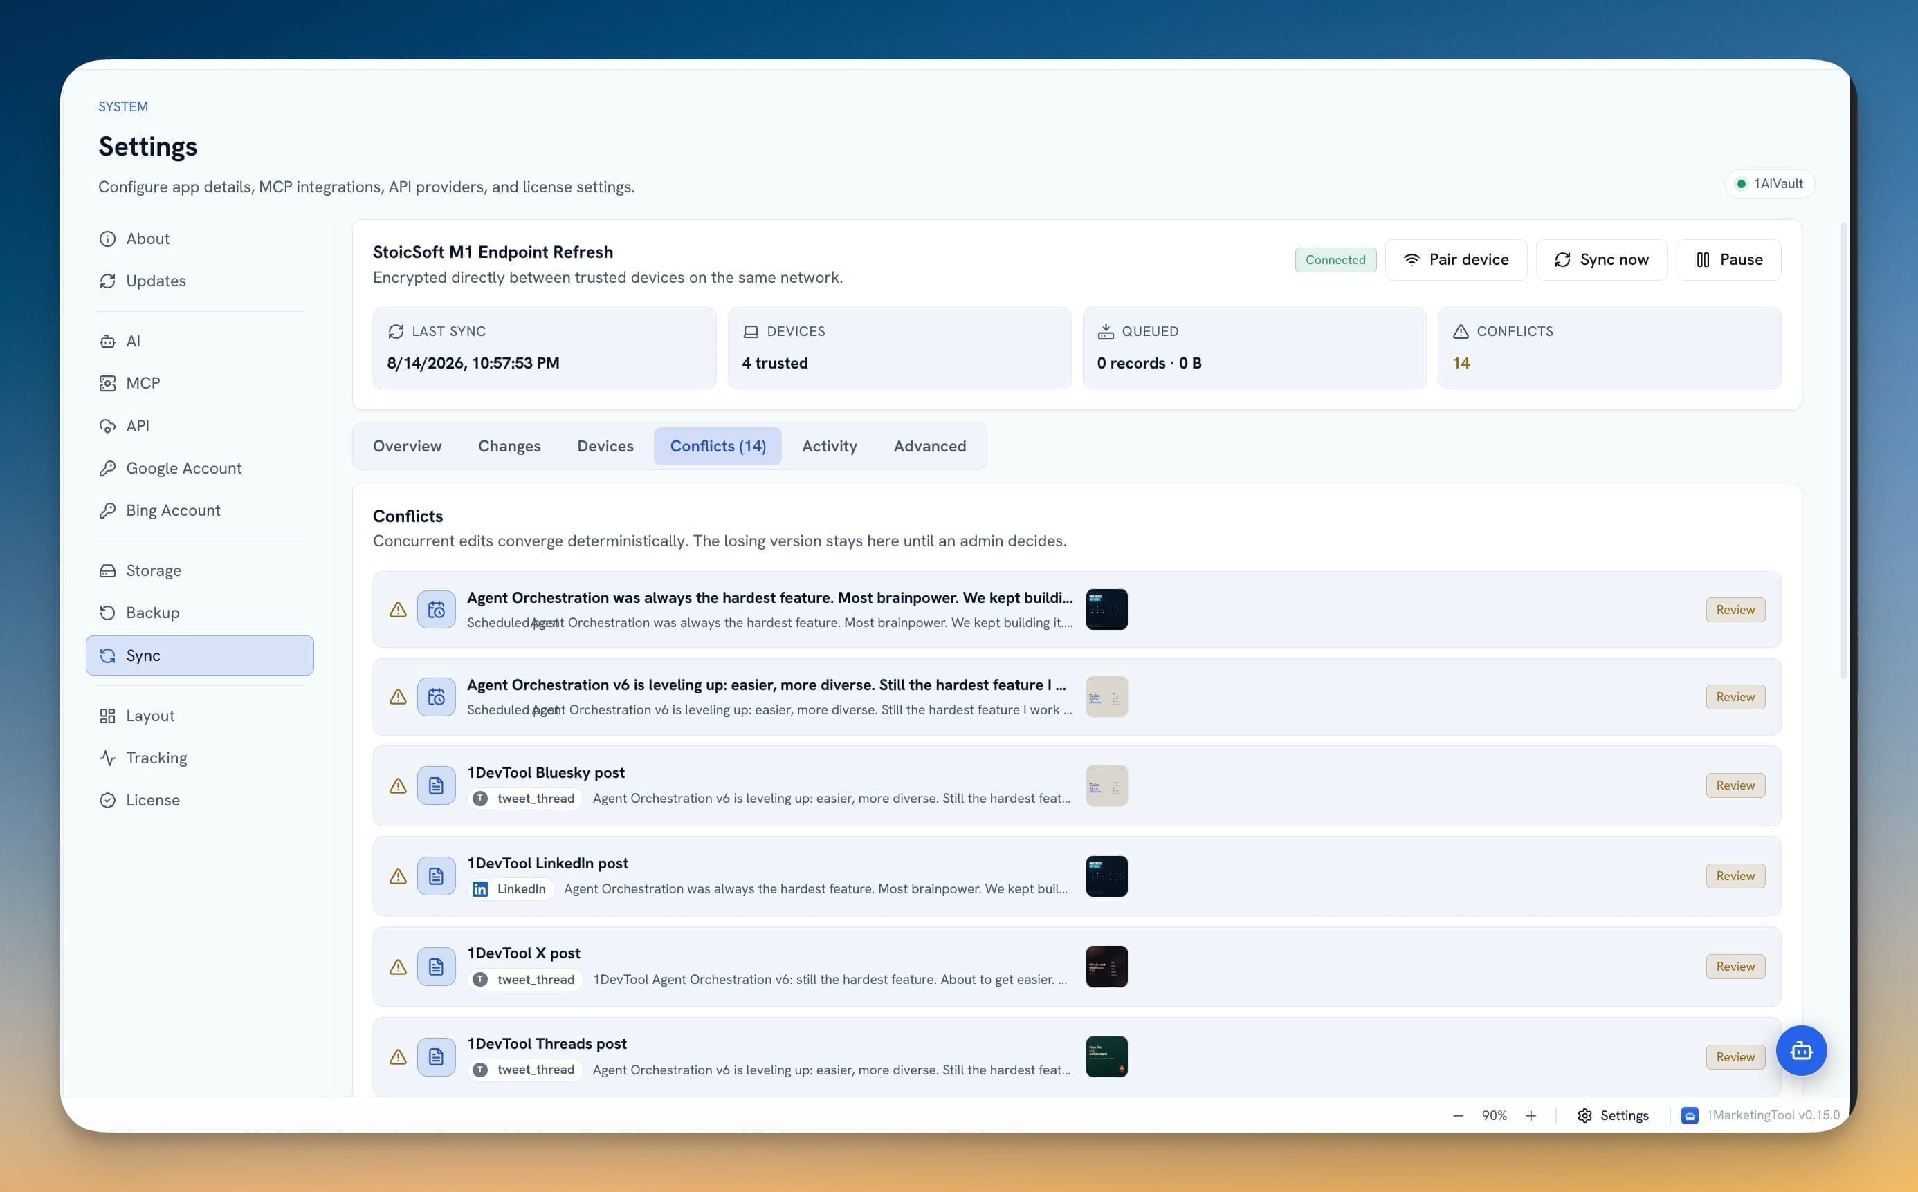1918x1192 pixels.
Task: Click the Pair device button
Action: [x=1456, y=259]
